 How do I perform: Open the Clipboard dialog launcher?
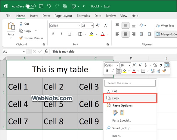pyautogui.click(x=44, y=44)
